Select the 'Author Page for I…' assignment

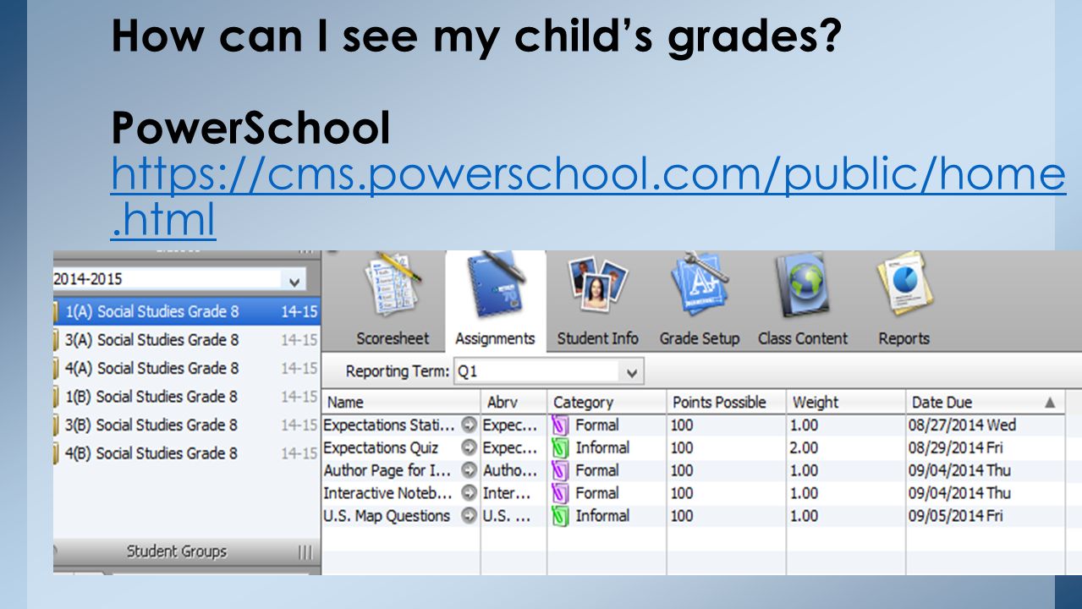point(387,470)
